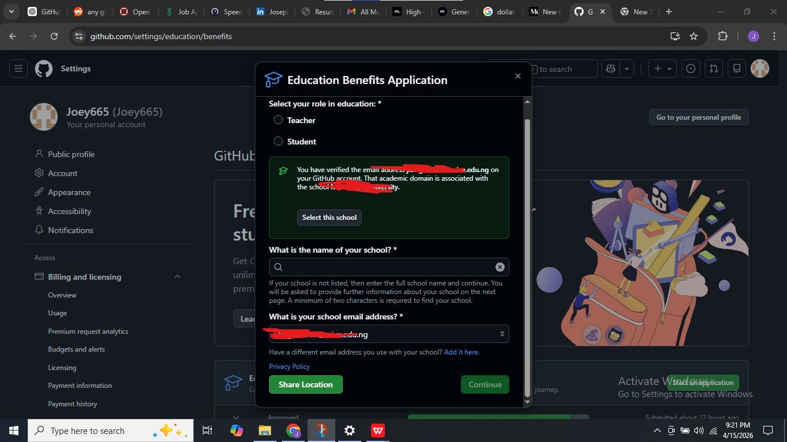Open Licensing in the sidebar

(x=62, y=368)
